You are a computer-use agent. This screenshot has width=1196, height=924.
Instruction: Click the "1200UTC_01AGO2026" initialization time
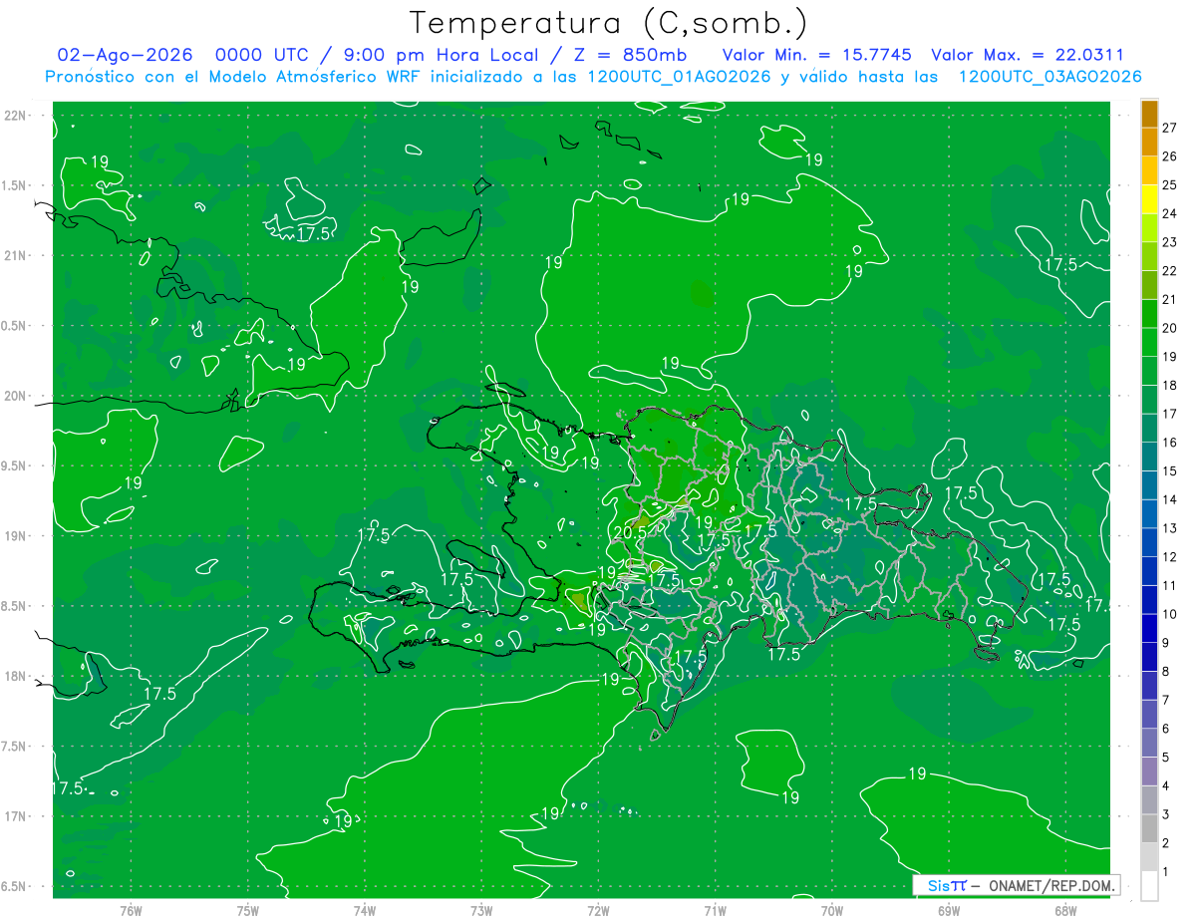679,77
